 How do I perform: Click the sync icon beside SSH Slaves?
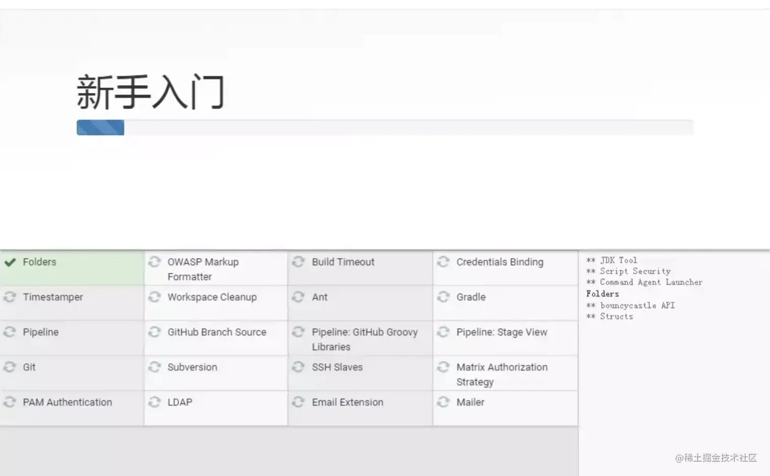[298, 367]
